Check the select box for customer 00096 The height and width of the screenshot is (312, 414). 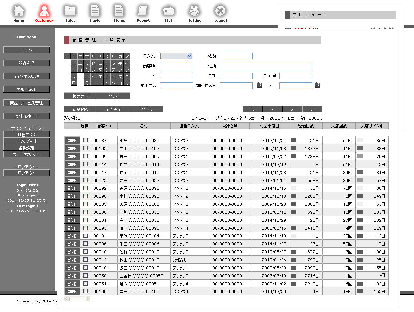click(85, 196)
